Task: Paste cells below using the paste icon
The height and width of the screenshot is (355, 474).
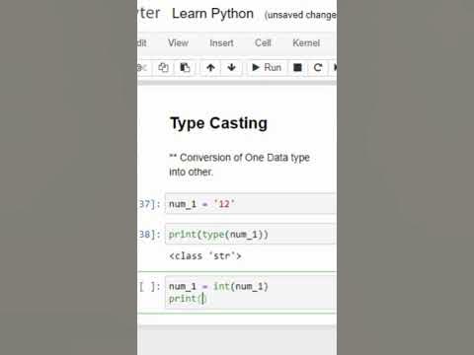Action: coord(185,67)
